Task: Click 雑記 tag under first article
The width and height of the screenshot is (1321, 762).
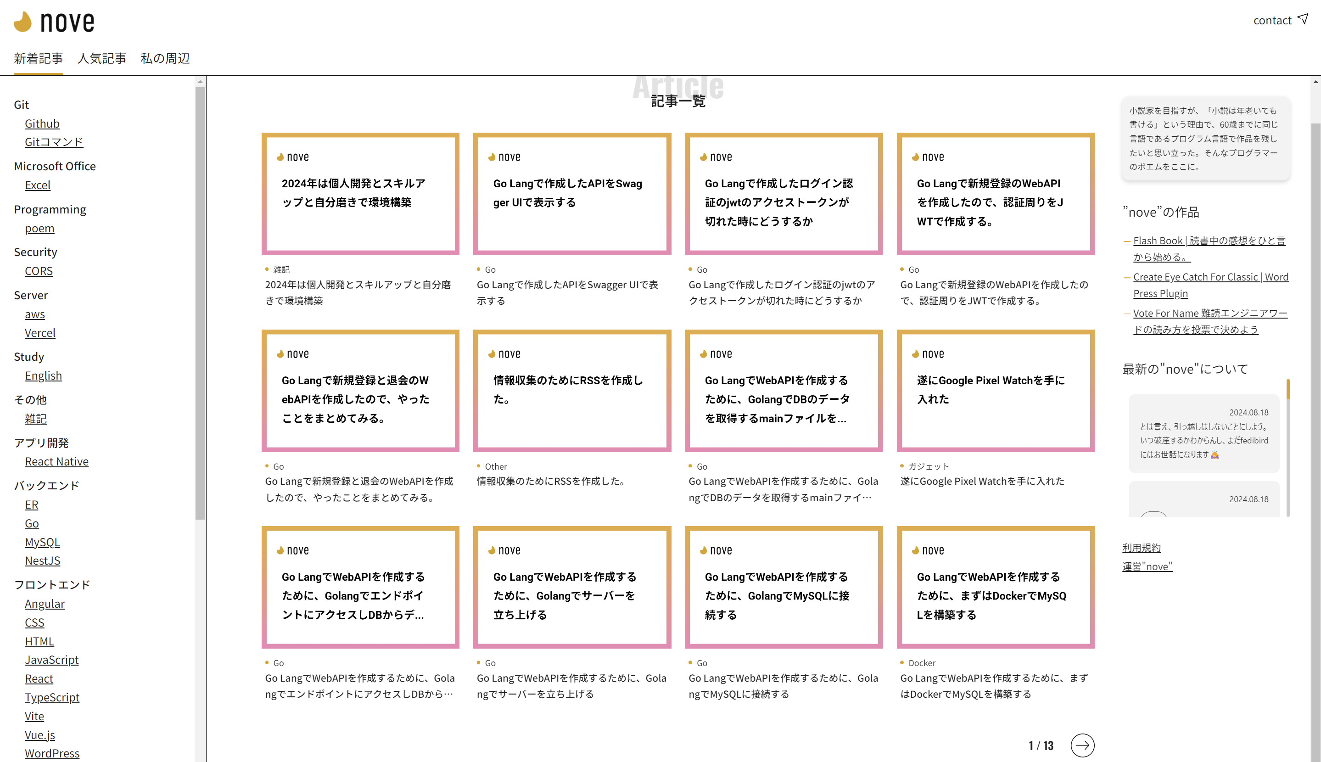Action: (281, 269)
